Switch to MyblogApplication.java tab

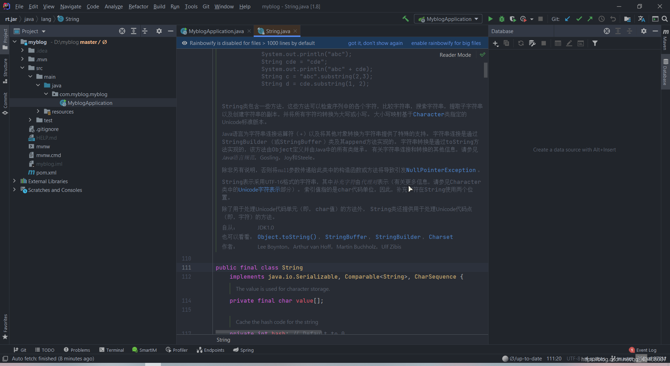coord(216,31)
